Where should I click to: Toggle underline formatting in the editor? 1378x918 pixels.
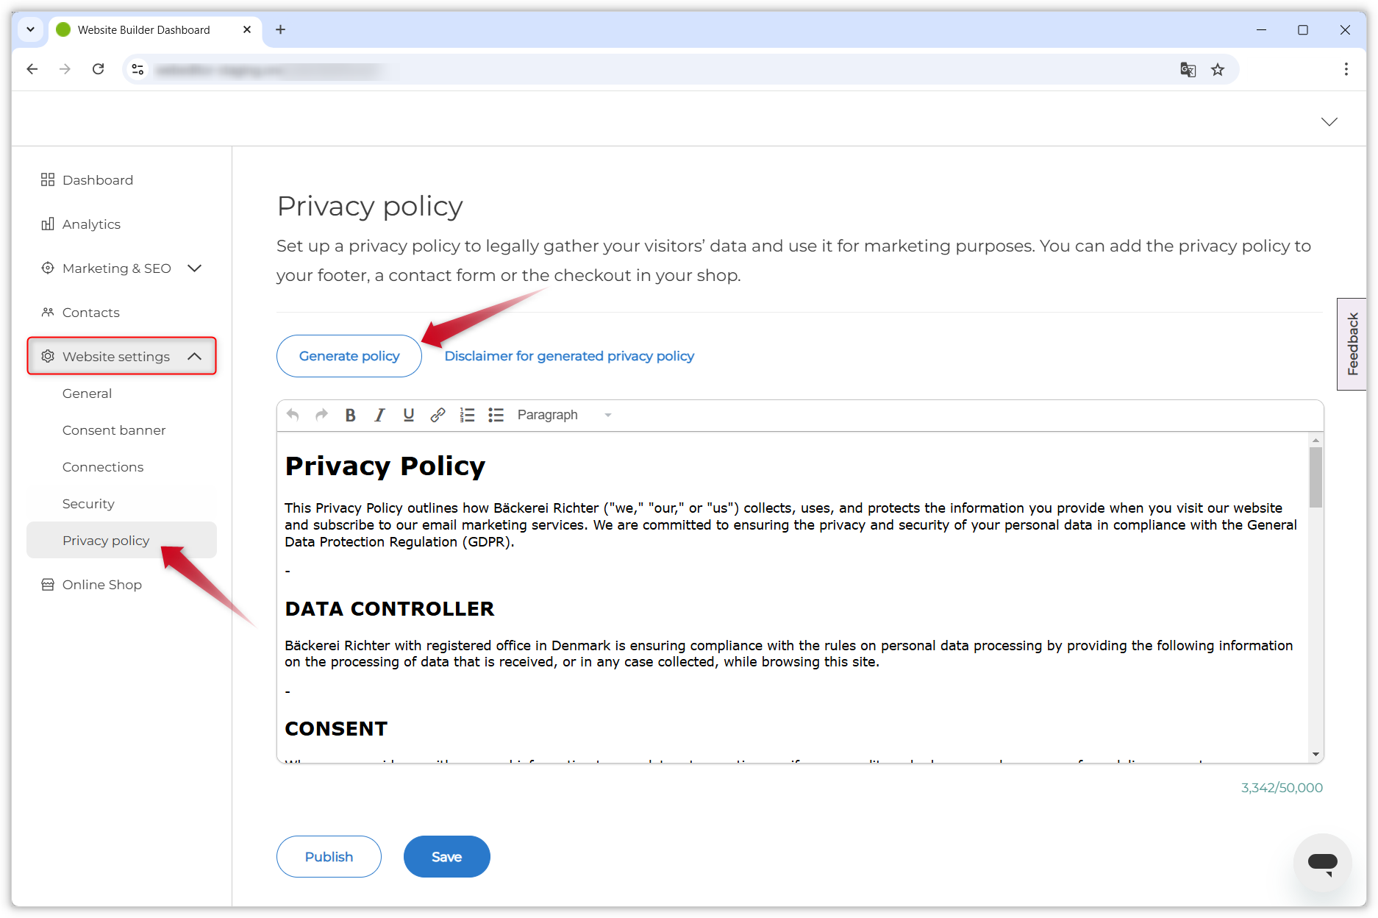(409, 416)
